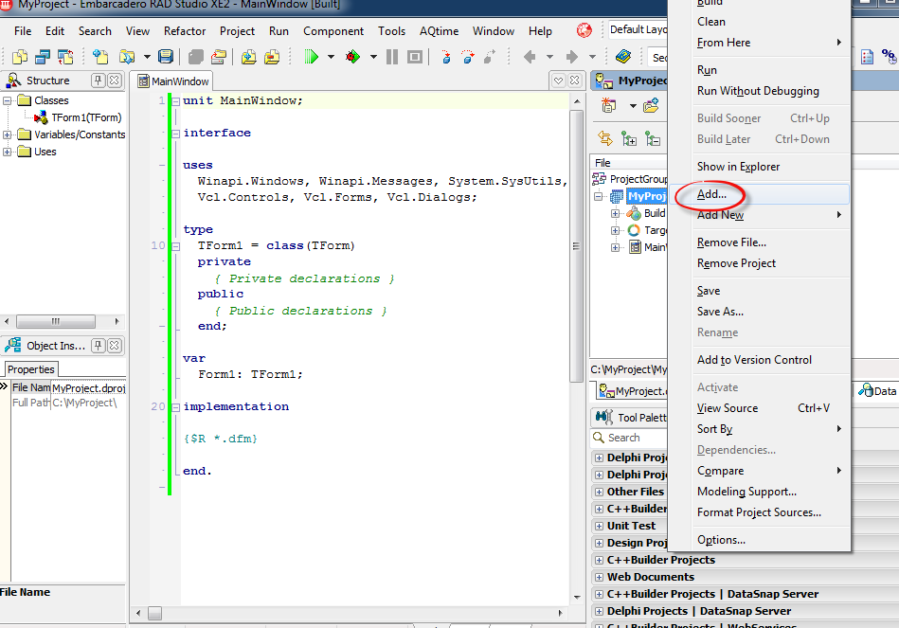899x628 pixels.
Task: Click the Open Project toolbar icon
Action: [219, 57]
